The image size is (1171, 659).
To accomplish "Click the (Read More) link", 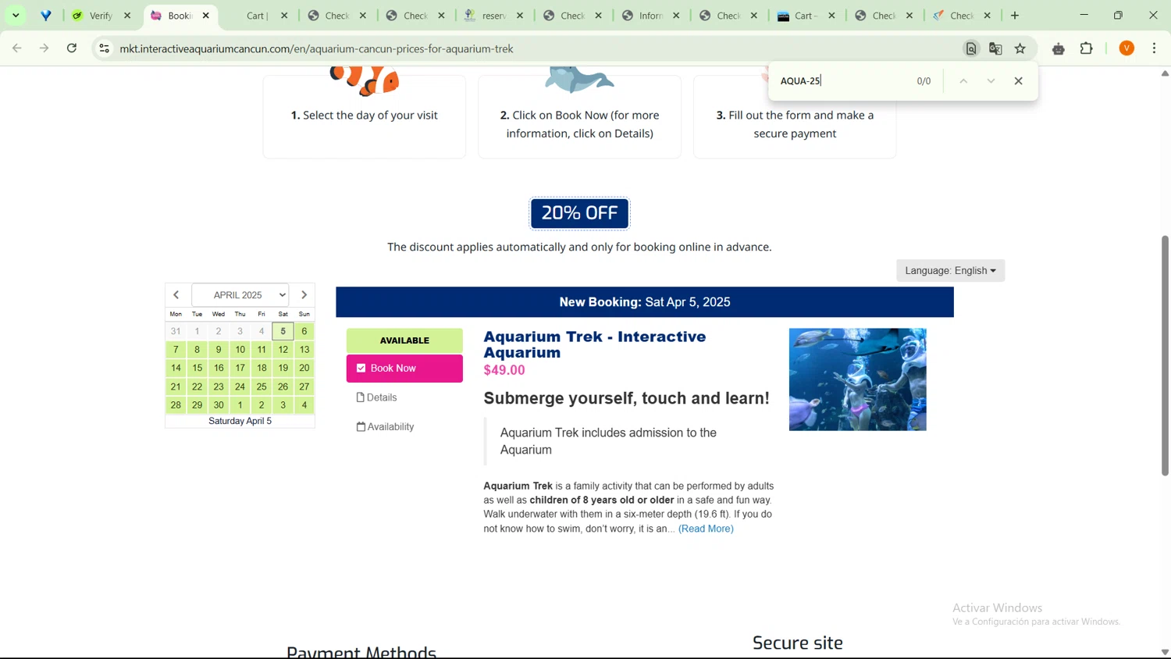I will tap(706, 529).
